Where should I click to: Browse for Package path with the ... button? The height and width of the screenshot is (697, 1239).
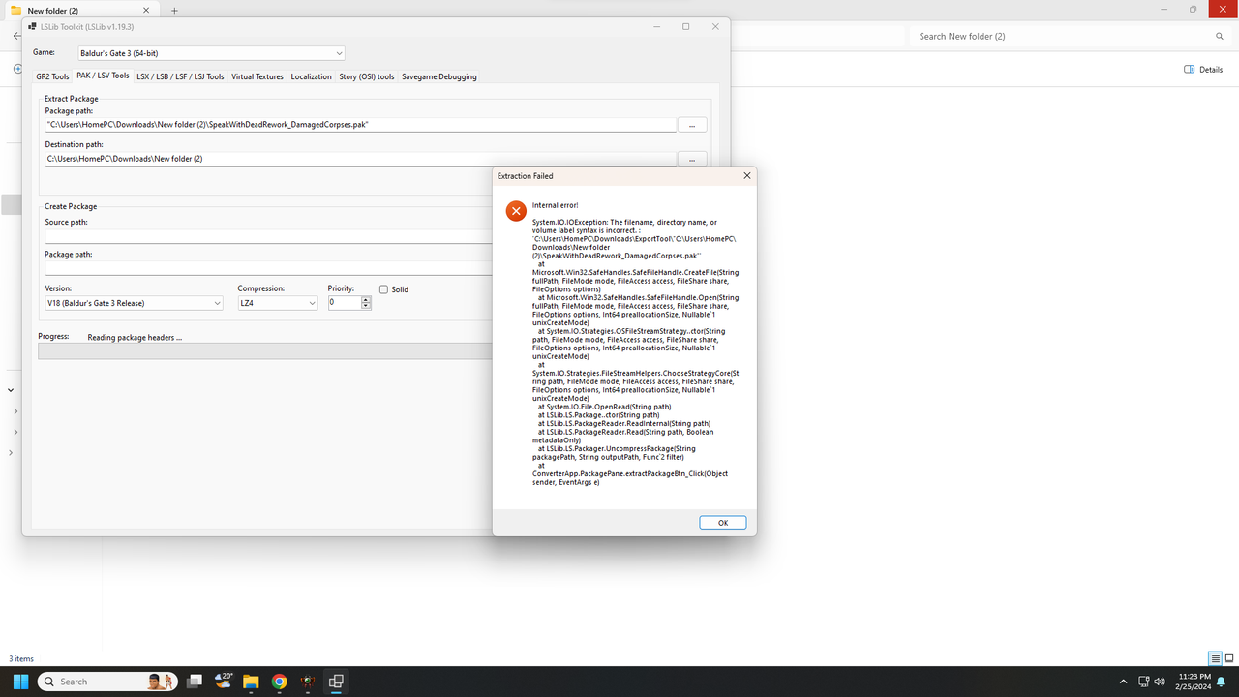[692, 125]
